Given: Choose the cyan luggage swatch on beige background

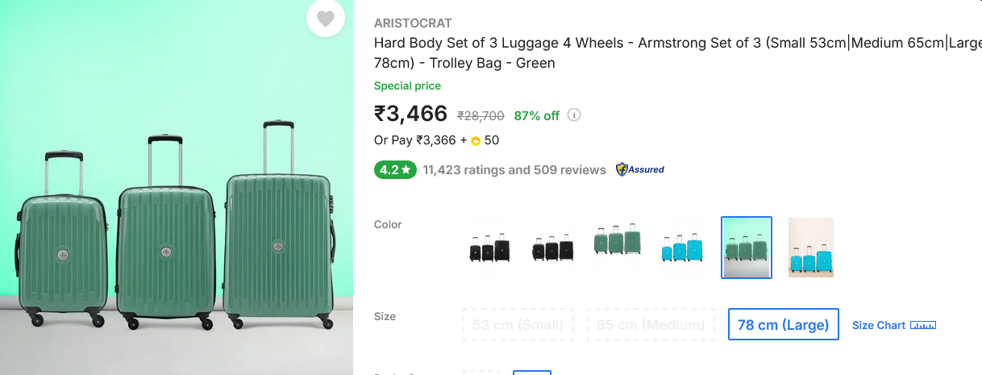Looking at the screenshot, I should click(810, 248).
